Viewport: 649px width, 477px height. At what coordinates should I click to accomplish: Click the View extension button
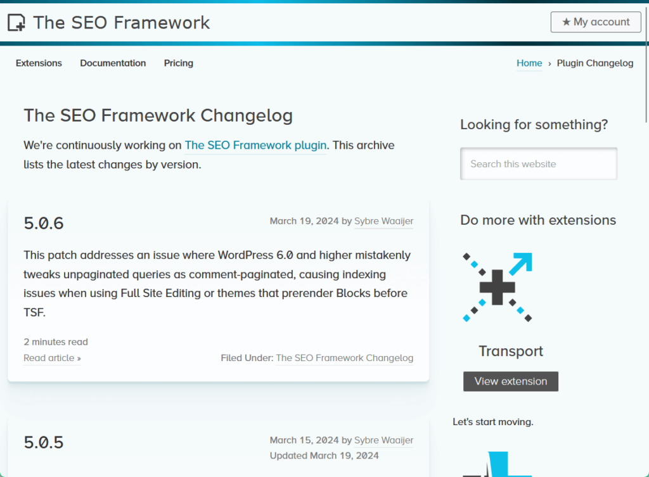point(511,381)
